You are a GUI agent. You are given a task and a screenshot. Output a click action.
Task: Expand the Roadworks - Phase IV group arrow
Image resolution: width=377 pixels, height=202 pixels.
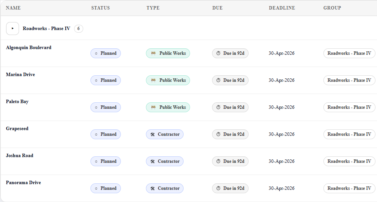point(13,29)
